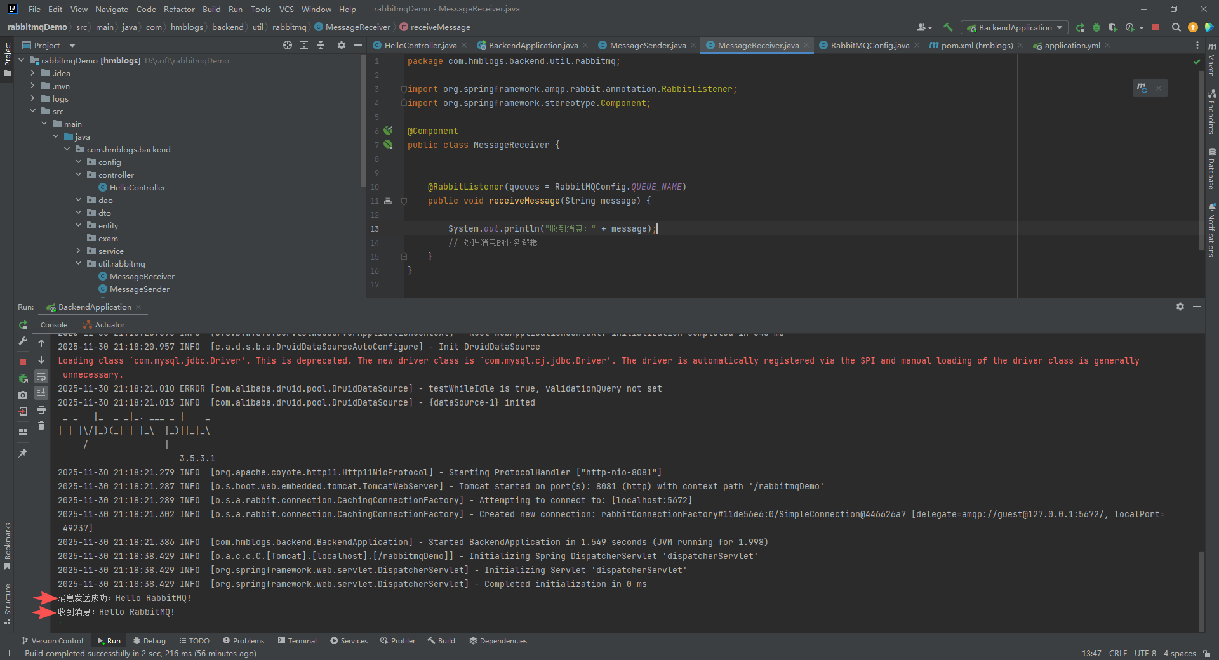
Task: Locate the opened file in the Project tree
Action: coord(288,45)
